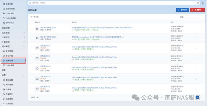Open the 树上有个好地方 (2020) title link
Image resolution: width=207 pixels, height=106 pixels.
click(x=48, y=37)
